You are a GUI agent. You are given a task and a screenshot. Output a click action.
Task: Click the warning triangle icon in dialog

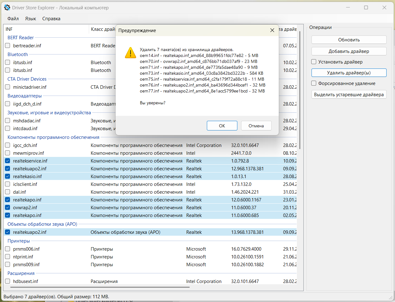[x=130, y=53]
